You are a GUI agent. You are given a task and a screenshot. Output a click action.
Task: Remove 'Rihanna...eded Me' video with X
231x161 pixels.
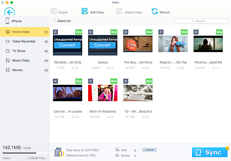coord(196,32)
